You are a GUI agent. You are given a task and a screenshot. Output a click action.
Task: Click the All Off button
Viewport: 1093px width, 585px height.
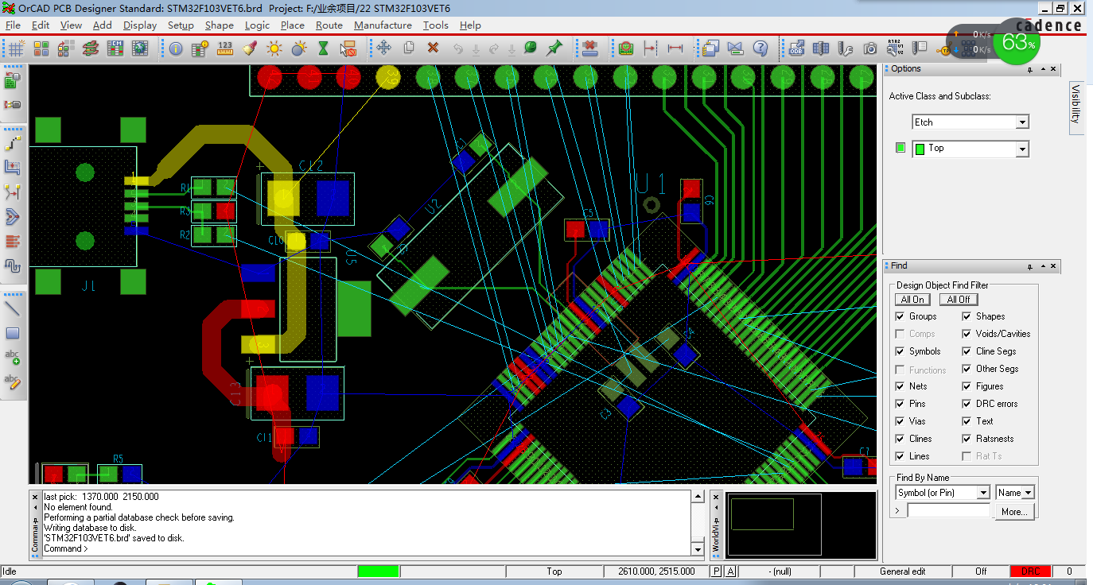pyautogui.click(x=959, y=300)
